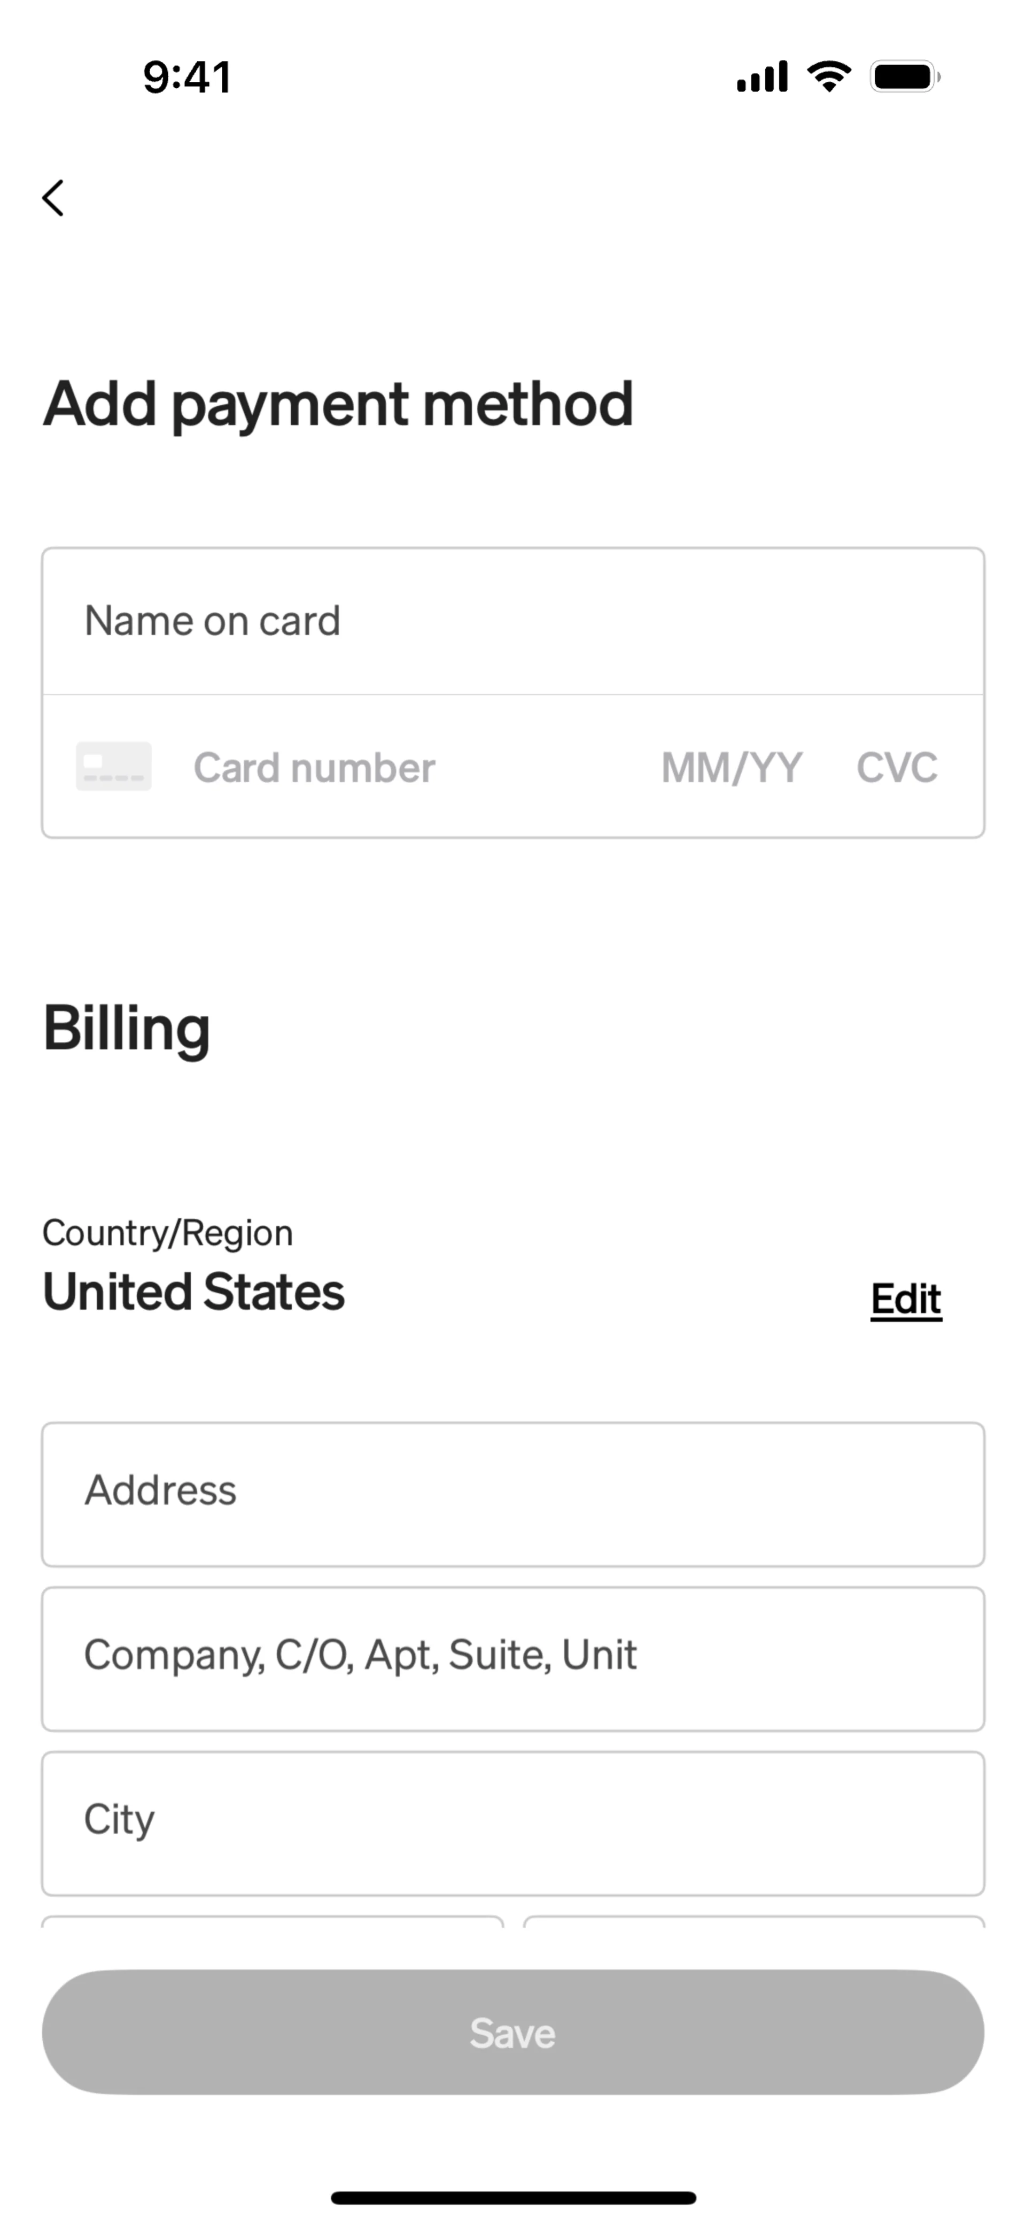Tap the Wi-Fi status icon
Image resolution: width=1026 pixels, height=2225 pixels.
tap(828, 77)
